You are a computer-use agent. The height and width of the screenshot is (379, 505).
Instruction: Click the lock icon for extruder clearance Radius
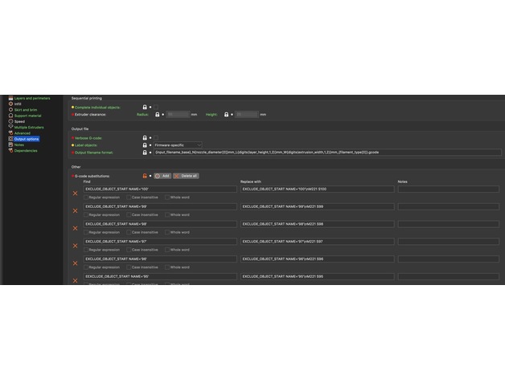click(156, 115)
